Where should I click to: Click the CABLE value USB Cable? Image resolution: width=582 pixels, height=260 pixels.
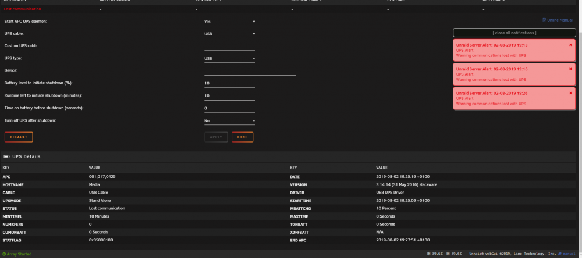pyautogui.click(x=98, y=193)
